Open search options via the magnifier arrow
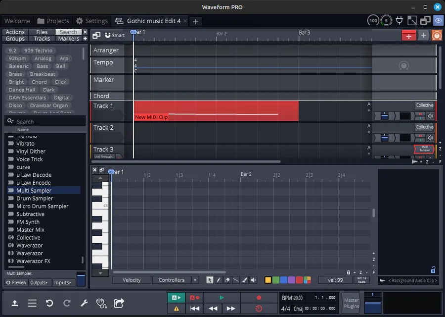 pyautogui.click(x=10, y=121)
